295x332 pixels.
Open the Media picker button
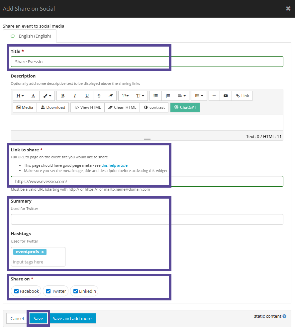click(25, 107)
